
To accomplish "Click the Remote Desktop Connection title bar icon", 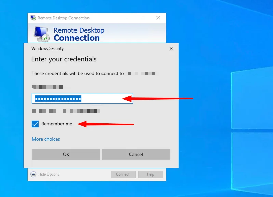I will tap(33, 18).
